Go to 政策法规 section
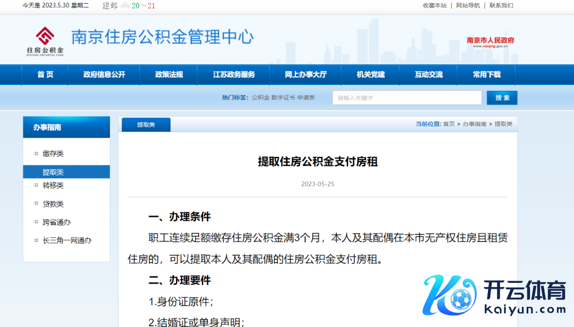Screen dimensions: 574x327 [x=169, y=75]
